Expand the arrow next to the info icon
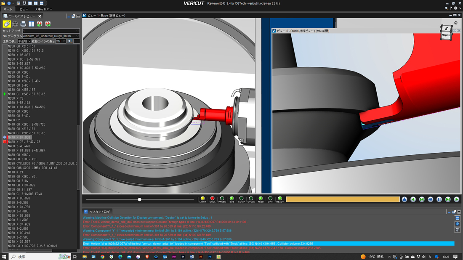The height and width of the screenshot is (260, 463). [13, 3]
